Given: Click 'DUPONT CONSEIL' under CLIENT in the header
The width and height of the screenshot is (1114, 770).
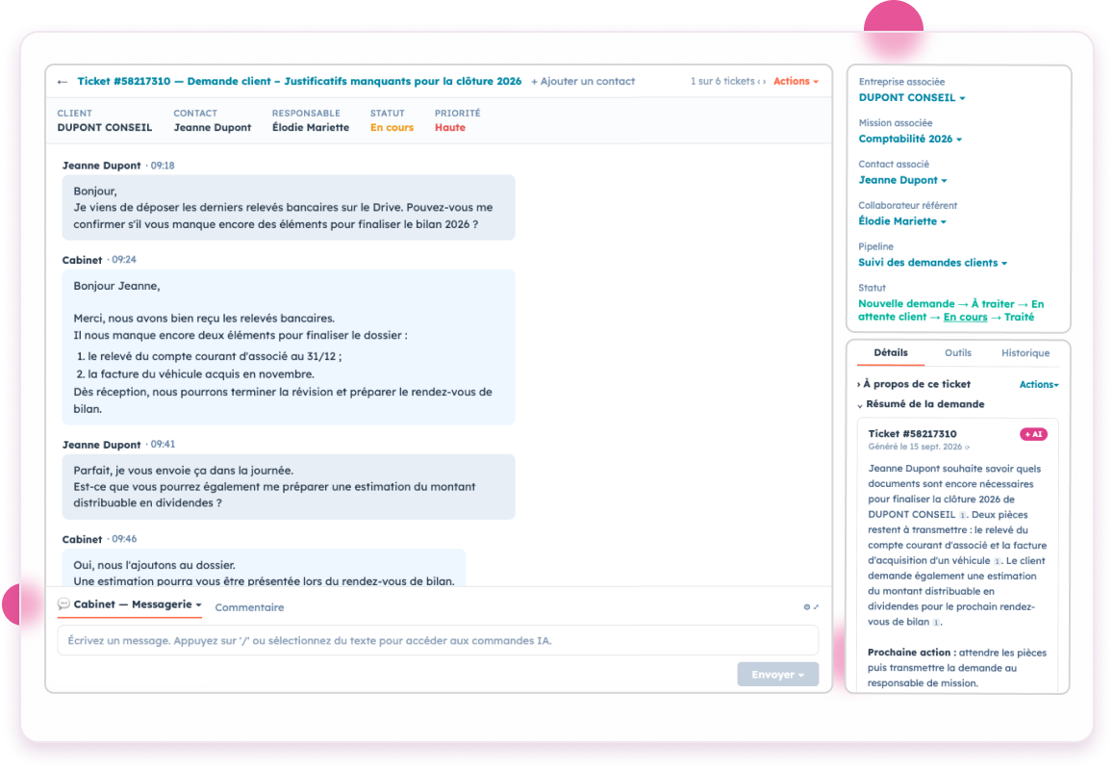Looking at the screenshot, I should pos(105,128).
